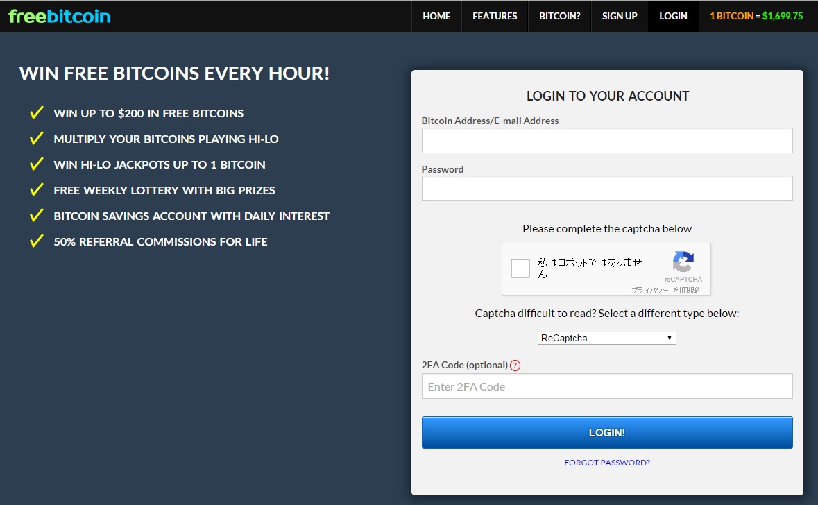Go to the HOME menu item
The width and height of the screenshot is (818, 505).
(x=436, y=16)
